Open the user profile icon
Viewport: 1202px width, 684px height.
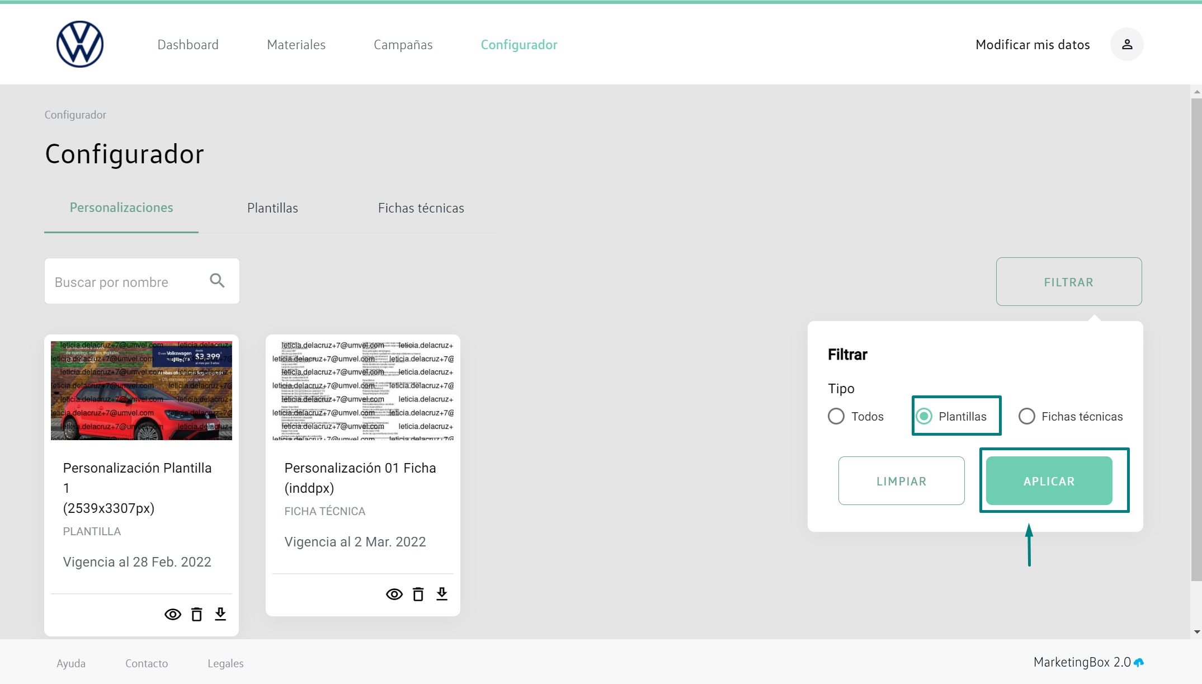point(1126,44)
